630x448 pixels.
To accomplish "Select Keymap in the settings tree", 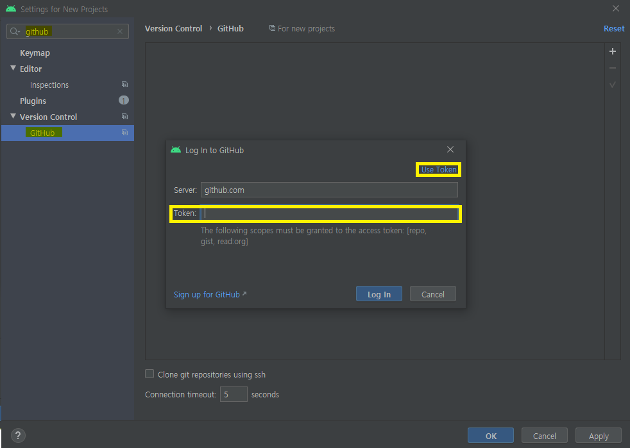I will point(35,53).
